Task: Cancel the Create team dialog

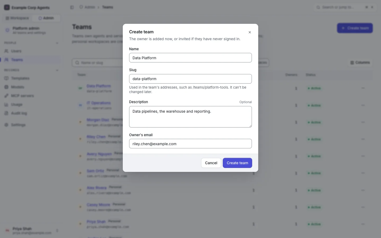Action: tap(211, 163)
